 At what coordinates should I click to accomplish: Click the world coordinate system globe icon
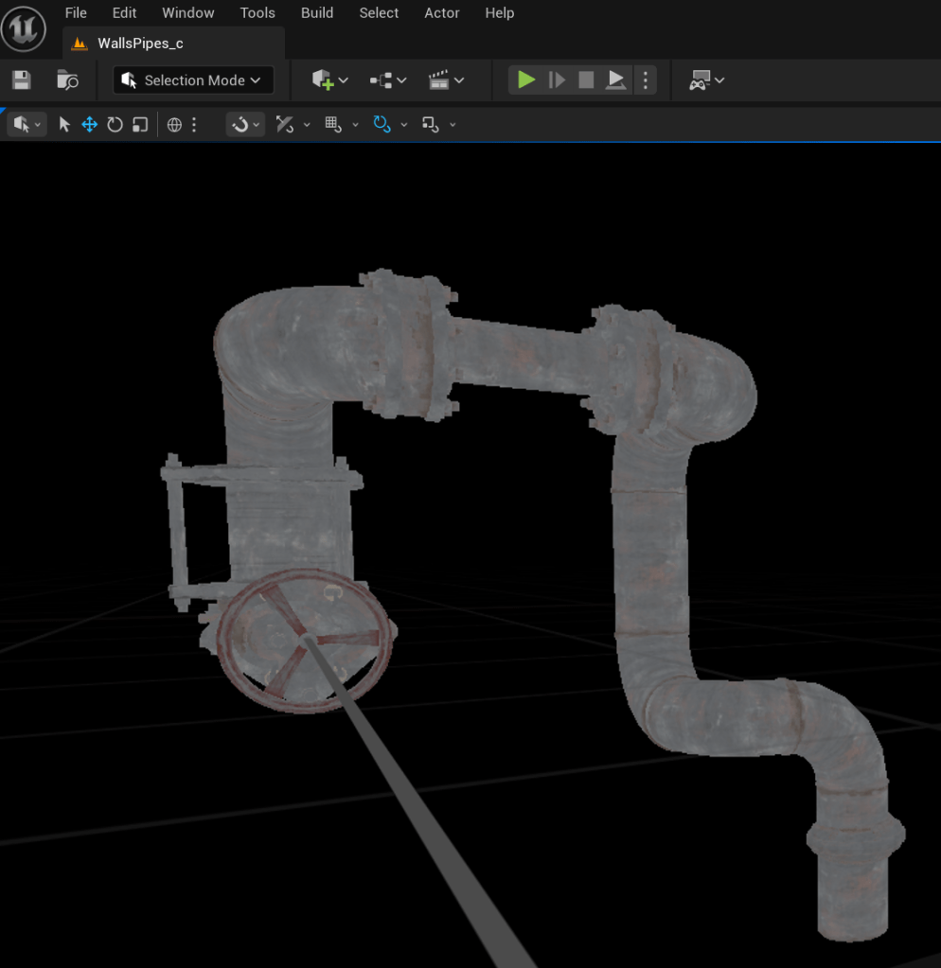(174, 125)
